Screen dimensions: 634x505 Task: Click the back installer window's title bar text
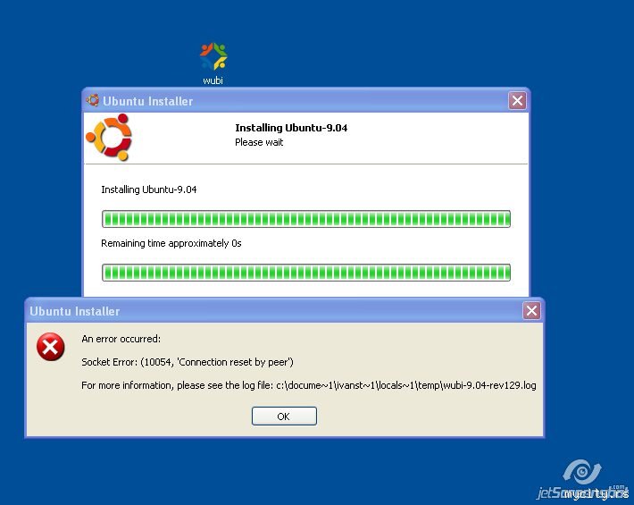coord(147,101)
